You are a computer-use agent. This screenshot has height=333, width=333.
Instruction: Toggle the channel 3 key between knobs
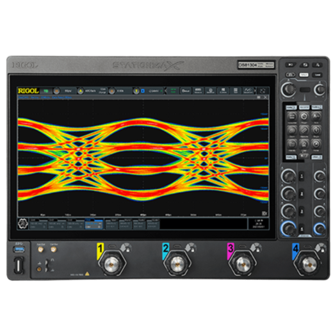tap(302, 211)
